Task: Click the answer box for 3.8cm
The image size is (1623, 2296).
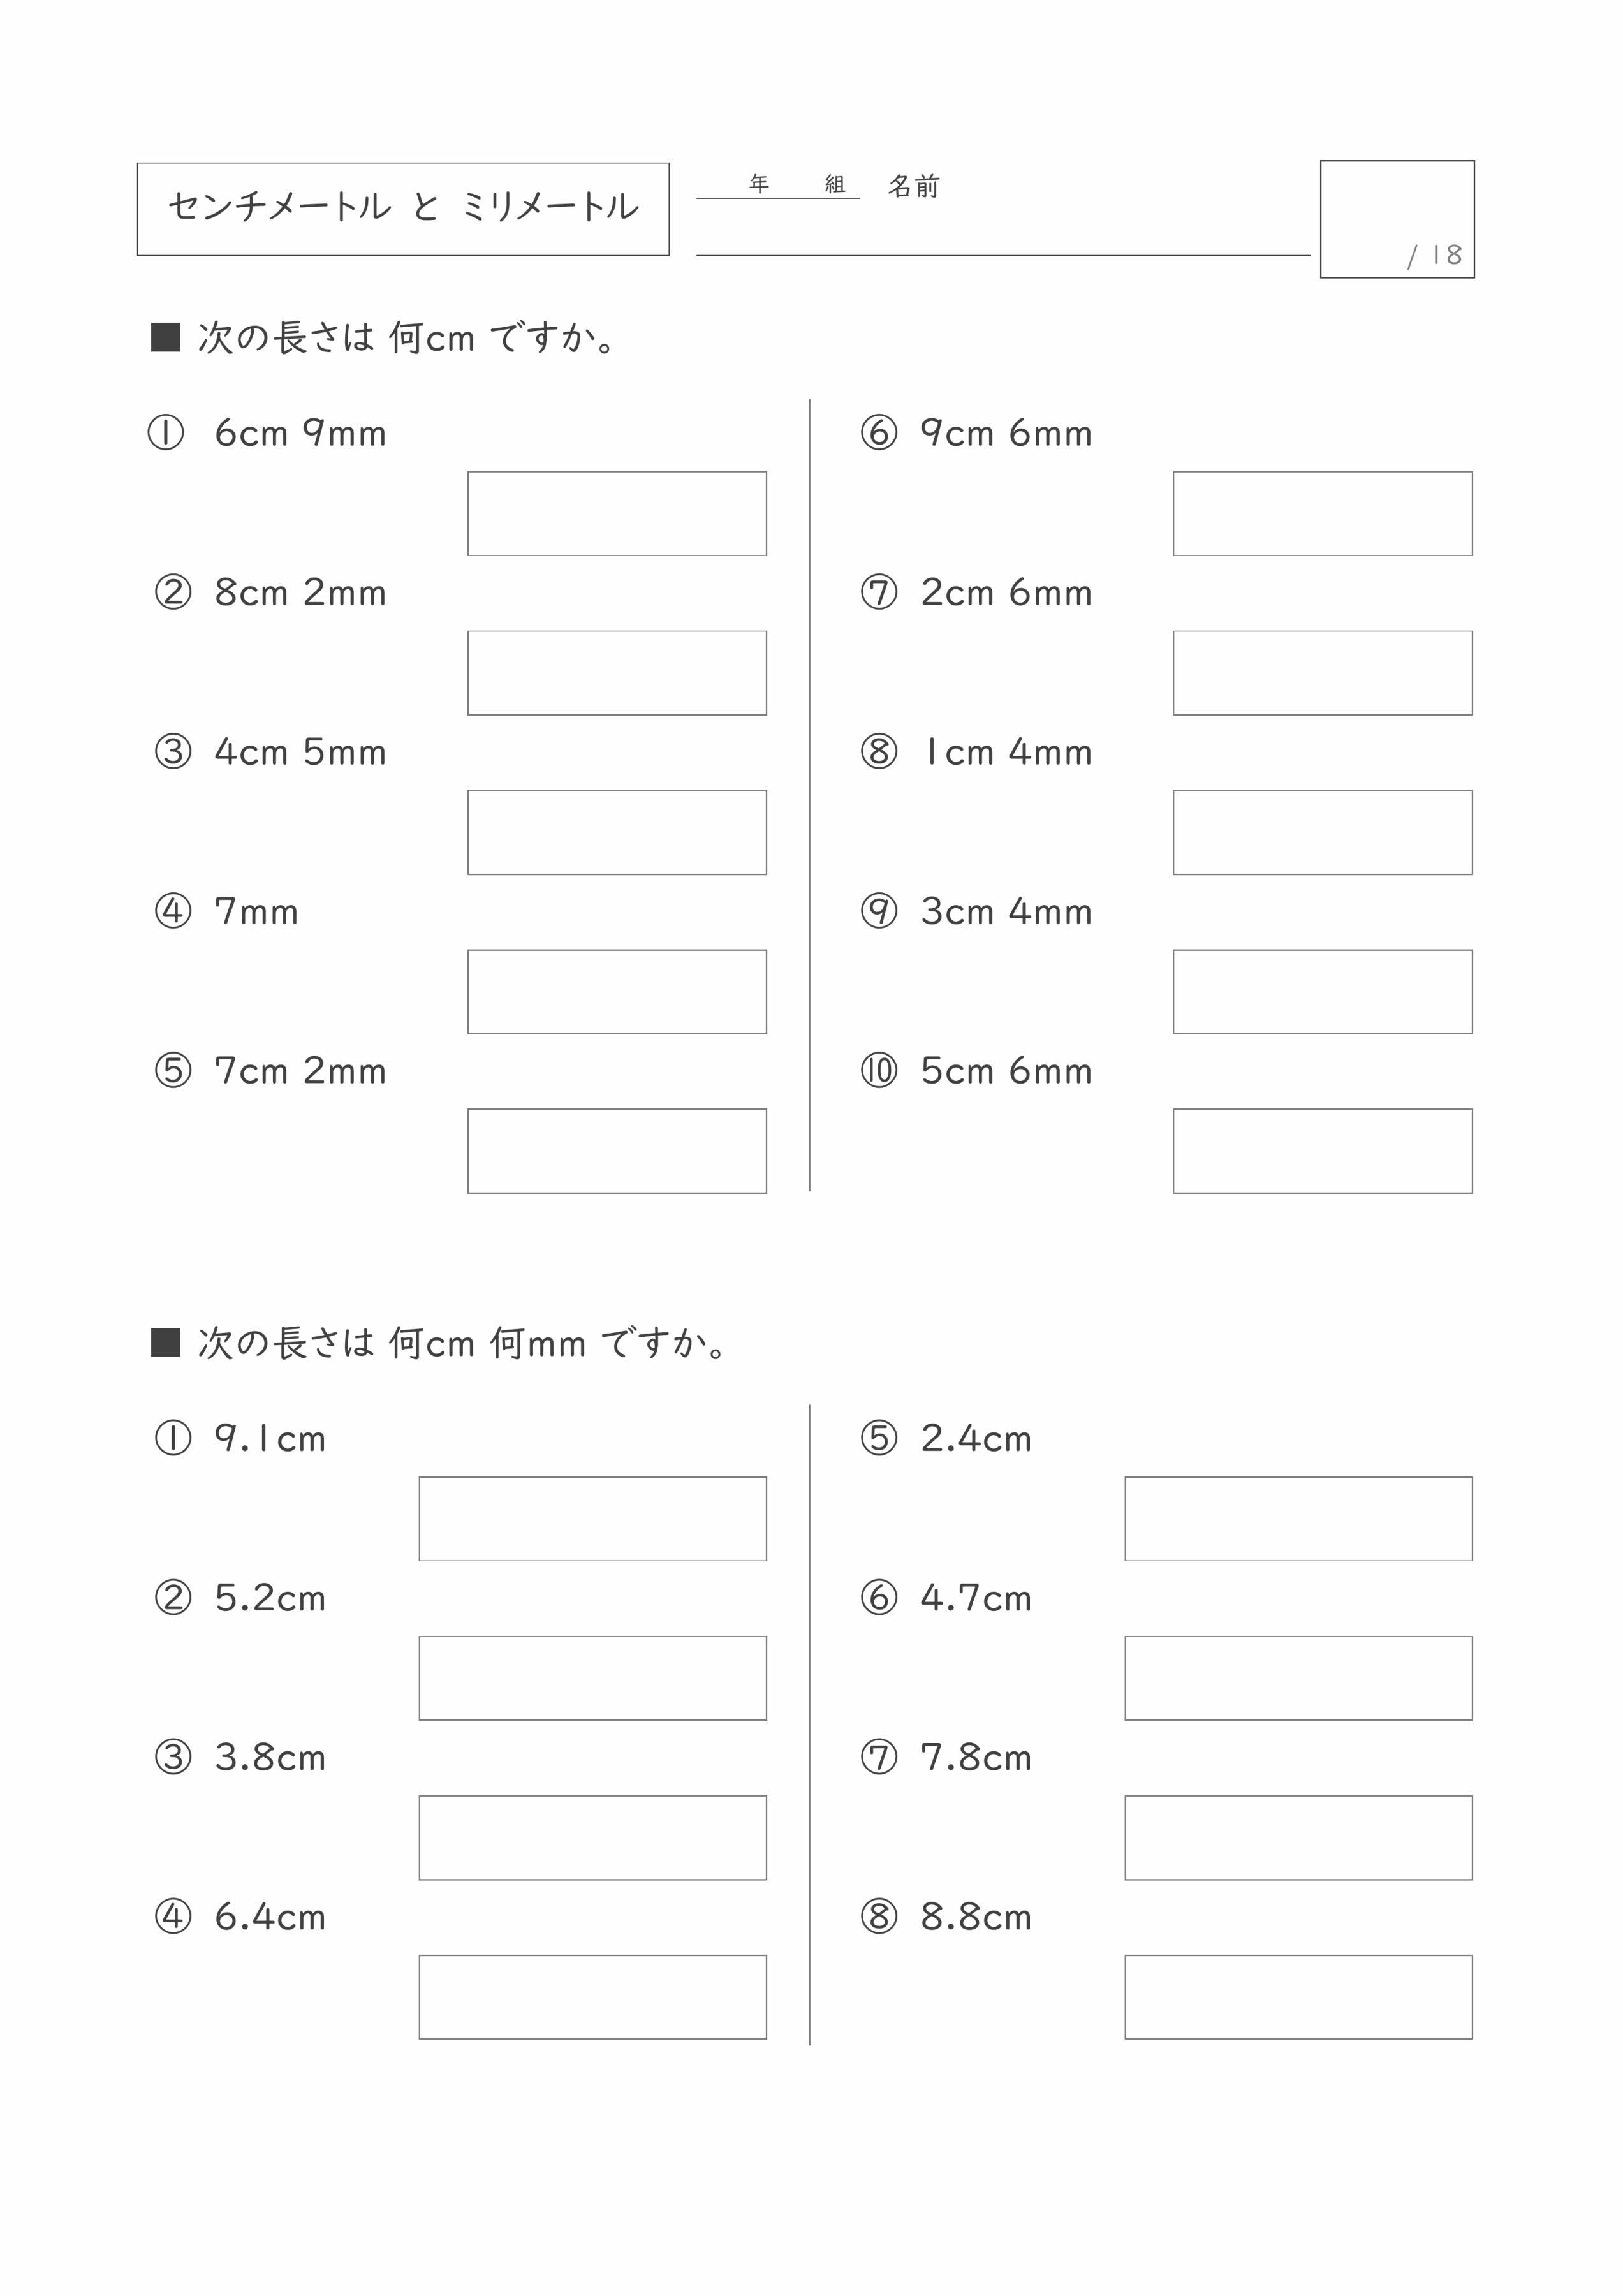Action: pos(593,1838)
